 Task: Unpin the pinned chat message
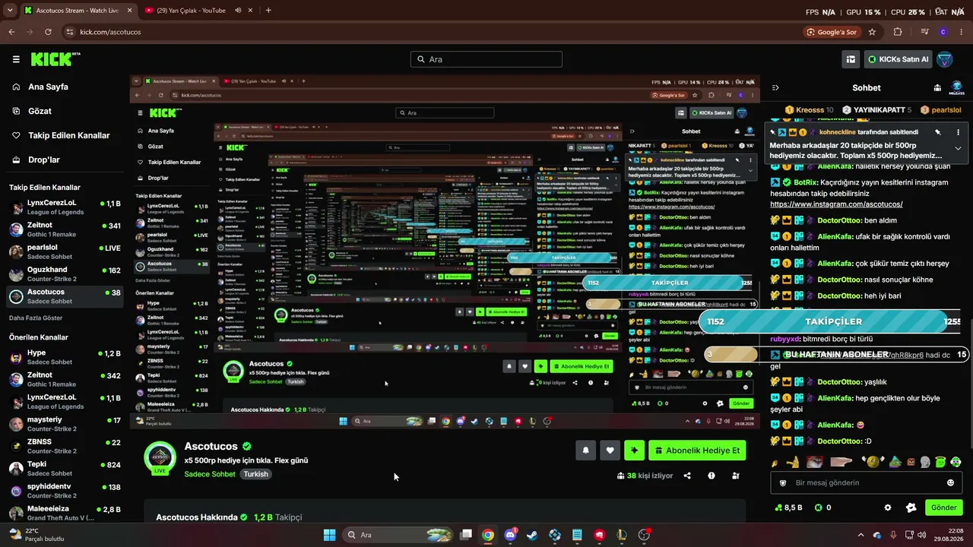[938, 132]
